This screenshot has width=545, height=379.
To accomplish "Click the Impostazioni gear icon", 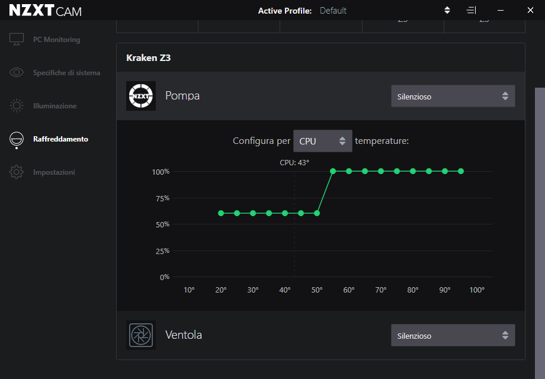I will [x=17, y=172].
